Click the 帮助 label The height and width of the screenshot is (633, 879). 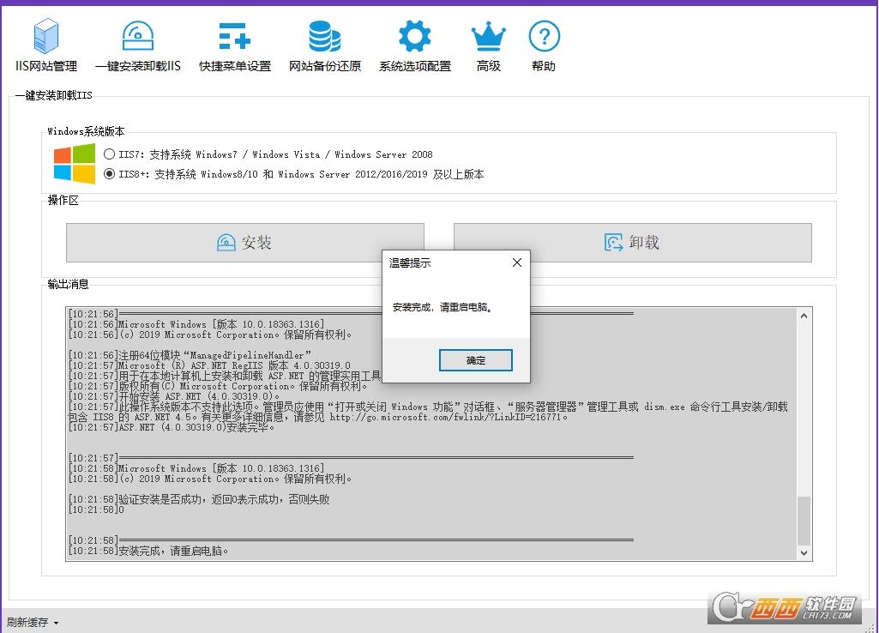pos(544,66)
